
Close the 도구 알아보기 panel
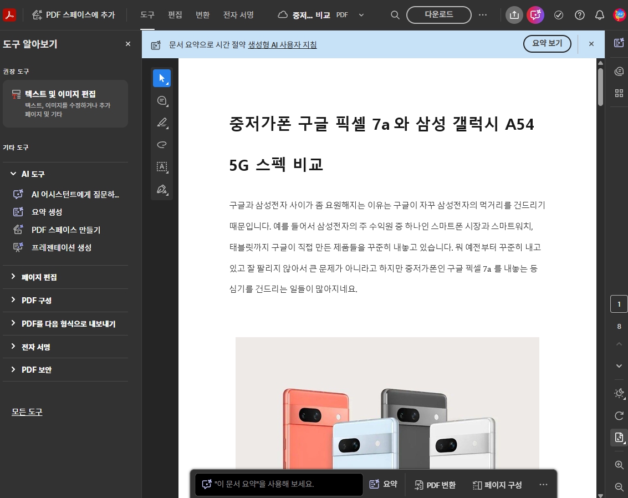128,44
